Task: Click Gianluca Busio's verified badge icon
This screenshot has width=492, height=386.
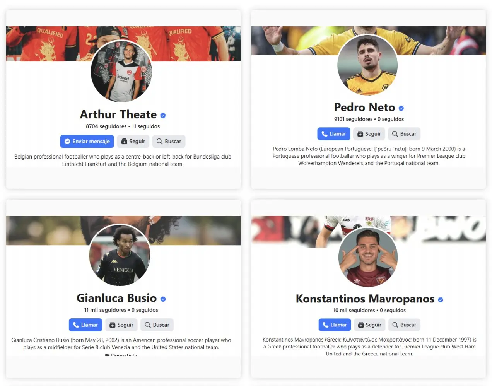Action: (163, 299)
